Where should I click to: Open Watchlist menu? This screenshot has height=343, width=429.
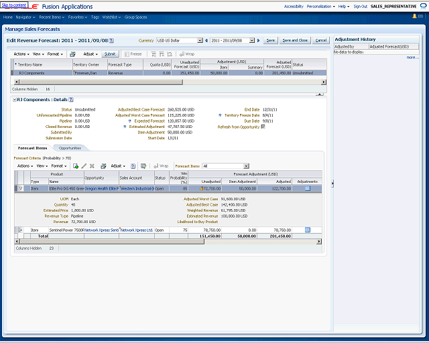[x=111, y=17]
